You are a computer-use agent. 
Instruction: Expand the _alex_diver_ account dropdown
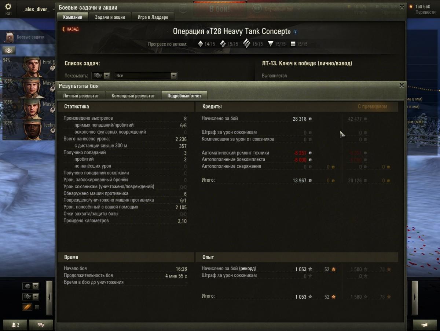coord(38,9)
